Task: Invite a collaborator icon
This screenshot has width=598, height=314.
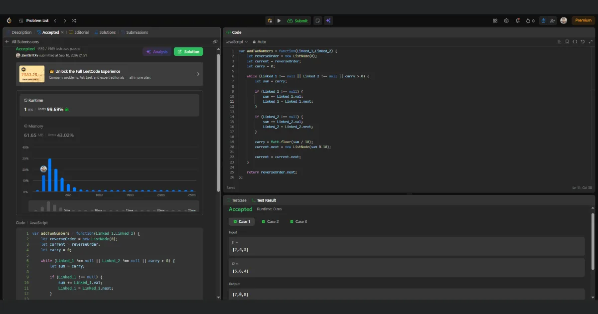Action: coord(553,20)
